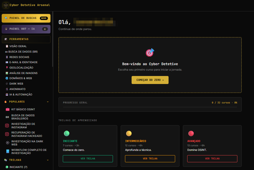The height and width of the screenshot is (170, 254).
Task: Open Domínios & Web category
Action: point(19,78)
